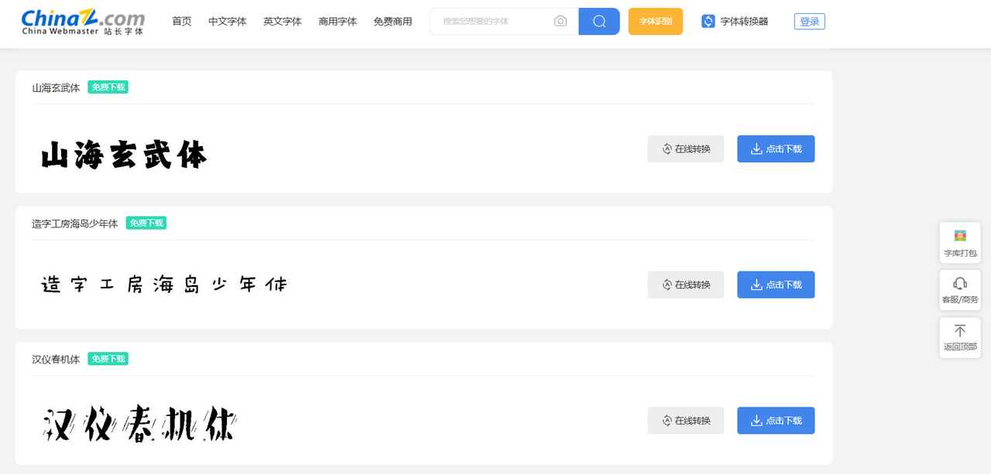991x474 pixels.
Task: Open the 首页 menu item
Action: click(182, 22)
